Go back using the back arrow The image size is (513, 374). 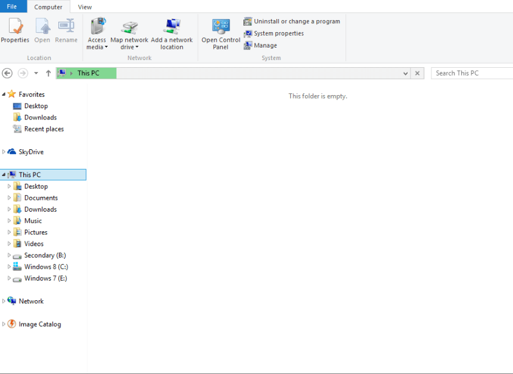tap(7, 73)
